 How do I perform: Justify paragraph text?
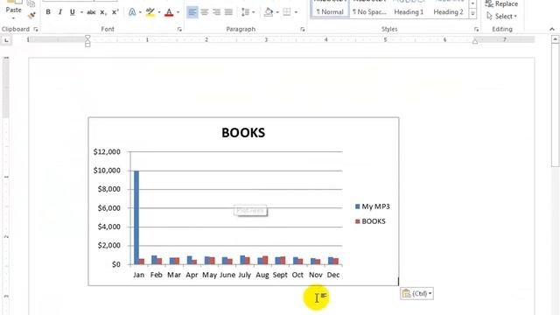click(x=228, y=12)
